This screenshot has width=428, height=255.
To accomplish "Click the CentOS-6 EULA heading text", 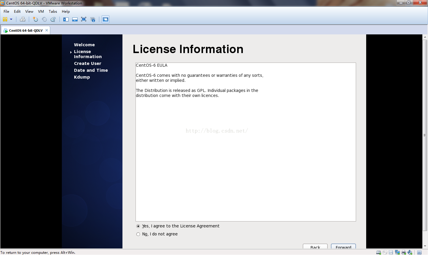I will [x=152, y=65].
